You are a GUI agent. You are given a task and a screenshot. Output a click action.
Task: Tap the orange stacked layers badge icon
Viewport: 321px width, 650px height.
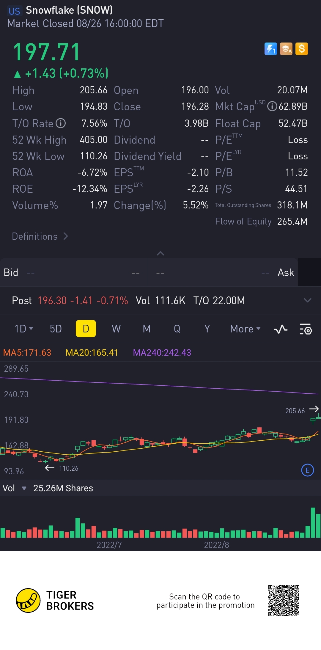[286, 49]
